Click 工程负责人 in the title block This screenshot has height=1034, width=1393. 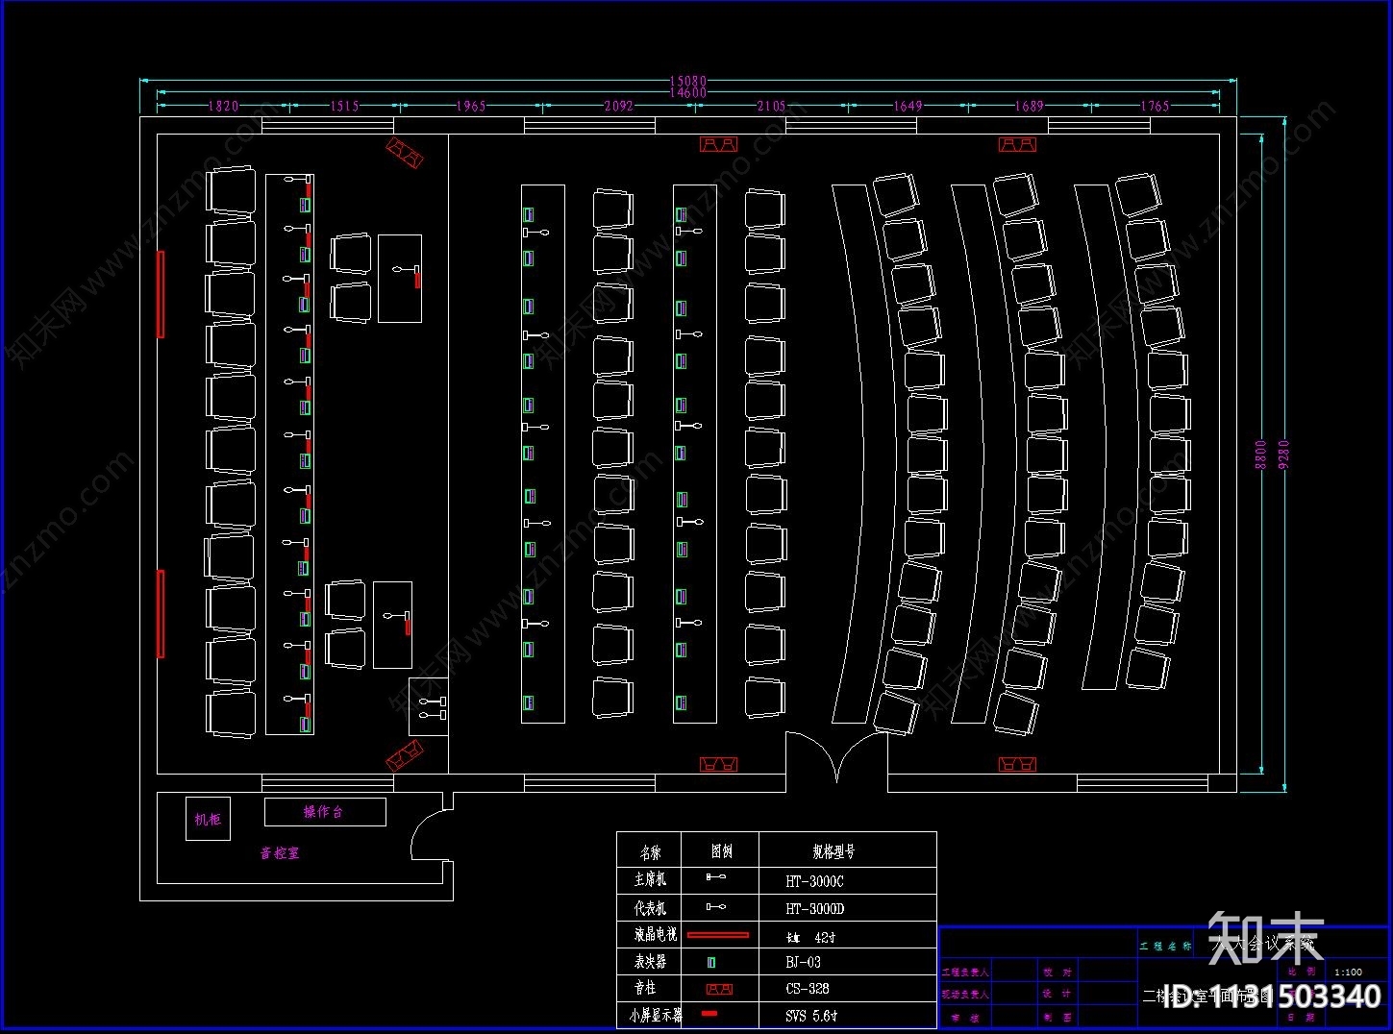(964, 972)
